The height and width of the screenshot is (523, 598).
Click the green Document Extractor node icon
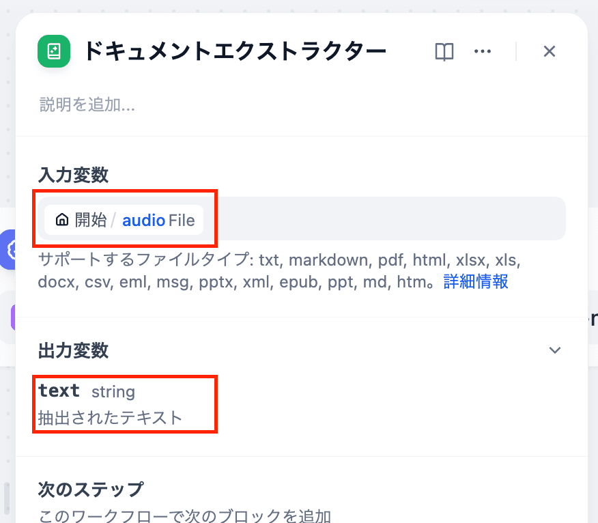[54, 51]
